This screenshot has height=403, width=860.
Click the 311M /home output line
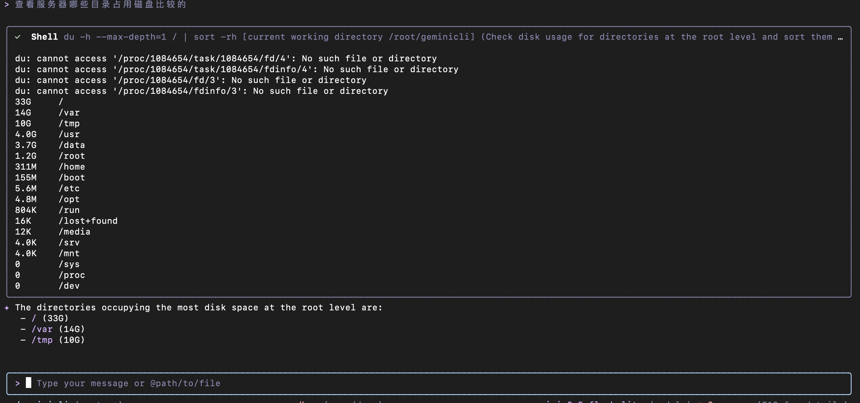(50, 167)
